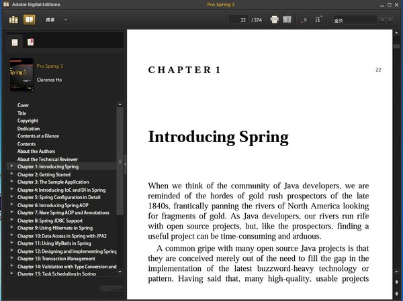Click the Reading view book icon

coord(29,19)
